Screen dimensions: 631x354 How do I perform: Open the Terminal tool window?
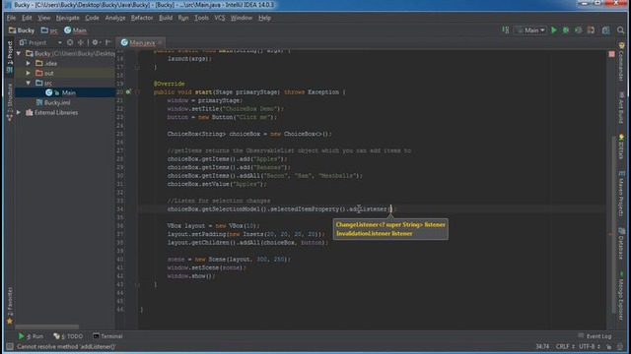(x=107, y=336)
